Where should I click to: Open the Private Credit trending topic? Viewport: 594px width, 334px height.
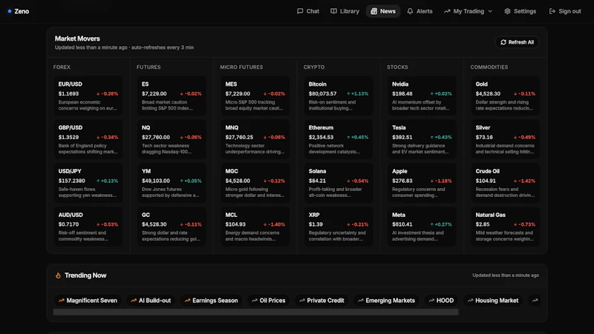tap(322, 301)
